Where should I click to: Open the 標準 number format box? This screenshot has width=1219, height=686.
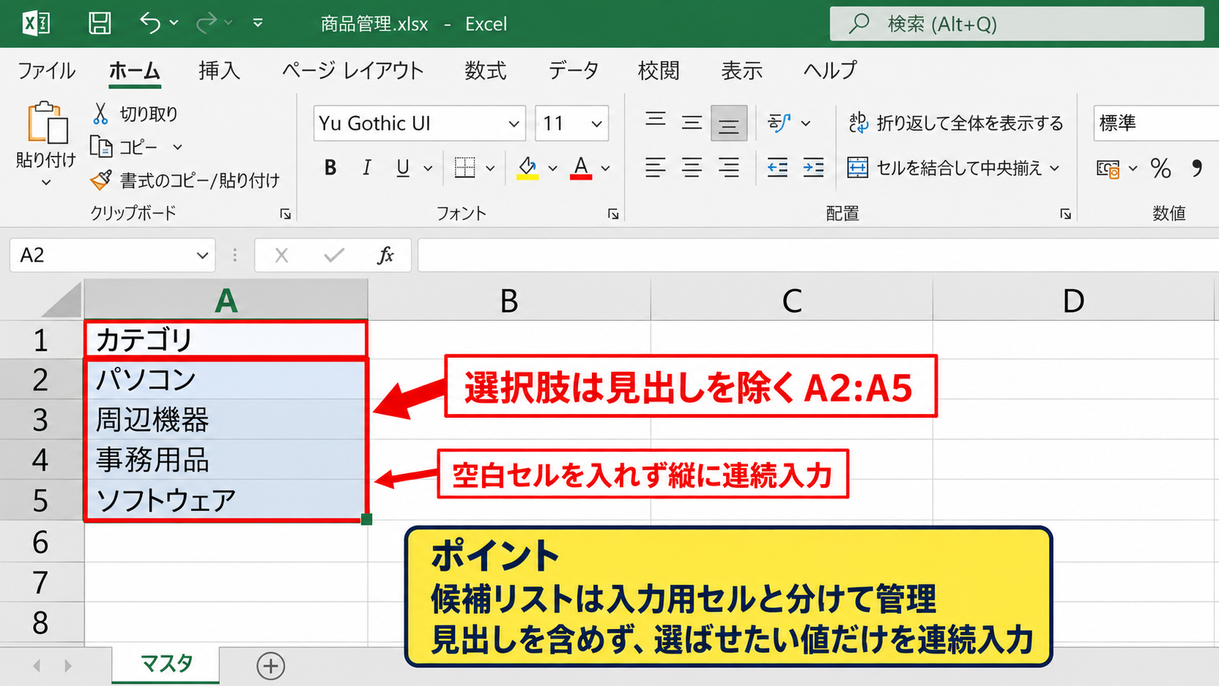coord(1156,123)
